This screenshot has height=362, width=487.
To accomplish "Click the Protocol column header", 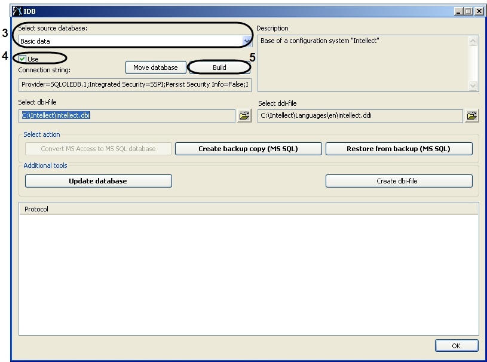I will point(248,209).
